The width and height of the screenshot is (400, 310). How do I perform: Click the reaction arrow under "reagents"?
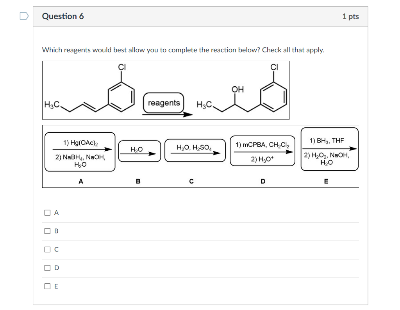coord(168,114)
